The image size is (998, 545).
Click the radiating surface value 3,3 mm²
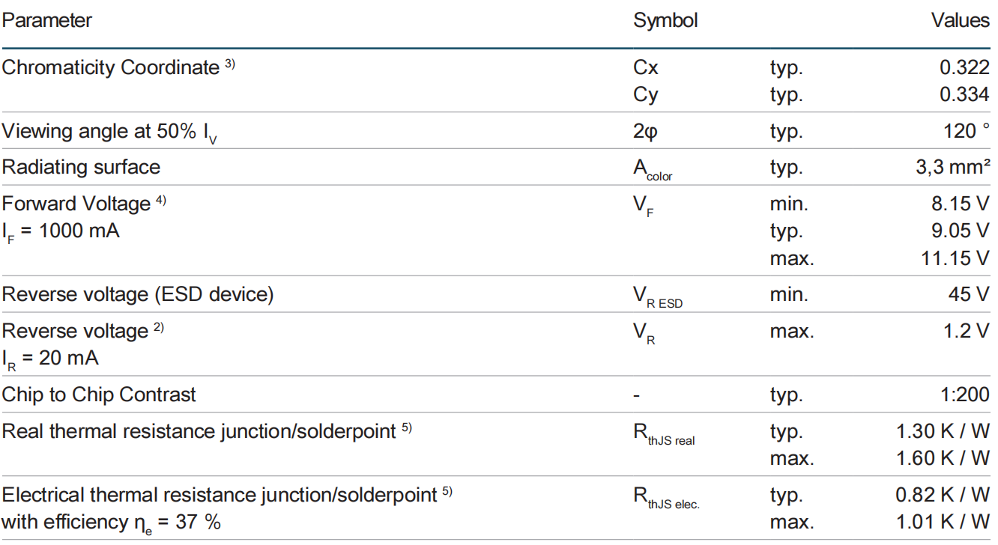(x=949, y=166)
